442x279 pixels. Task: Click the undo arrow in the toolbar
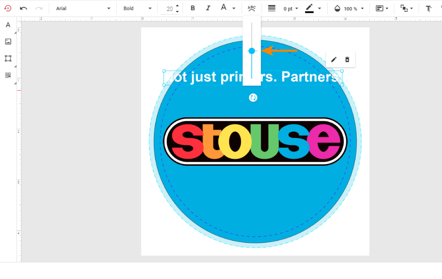point(23,8)
